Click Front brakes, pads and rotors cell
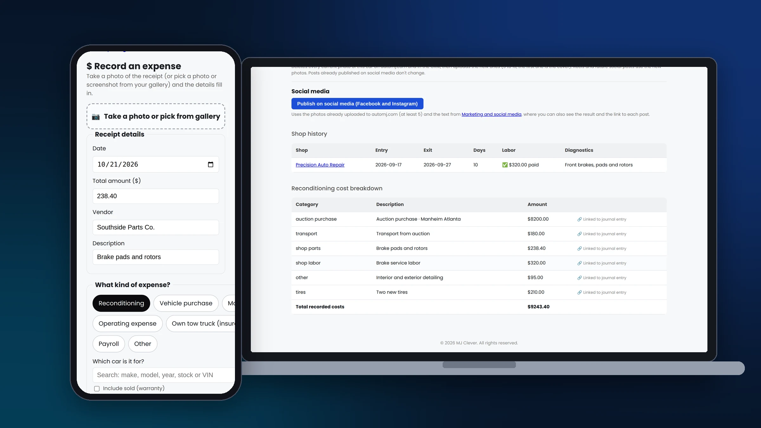Image resolution: width=761 pixels, height=428 pixels. click(x=599, y=165)
